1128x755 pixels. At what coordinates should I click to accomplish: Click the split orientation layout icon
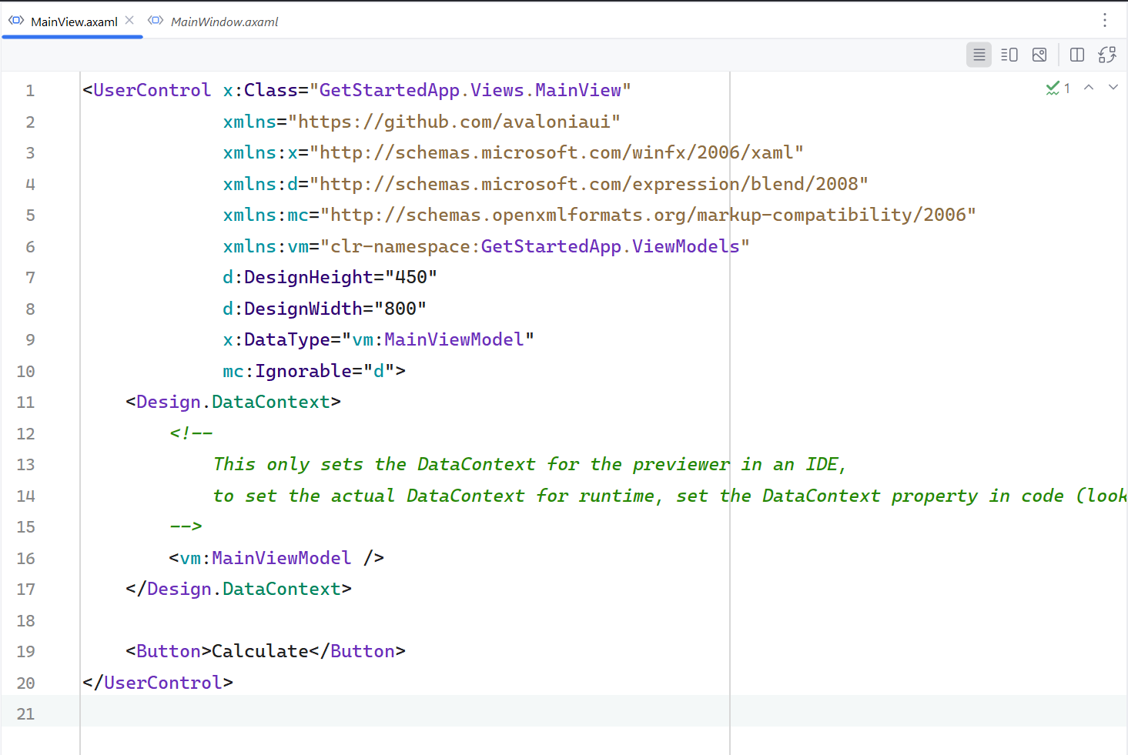click(x=1077, y=55)
